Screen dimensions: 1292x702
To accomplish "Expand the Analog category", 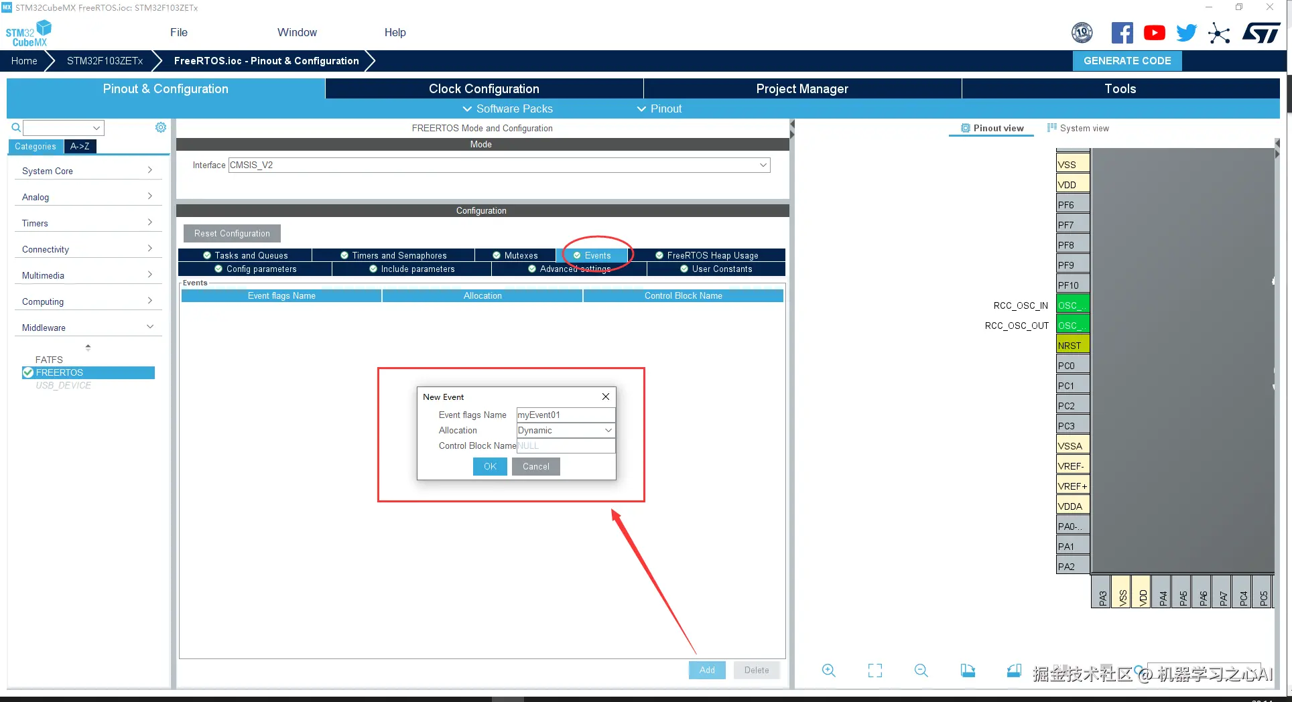I will tap(88, 197).
